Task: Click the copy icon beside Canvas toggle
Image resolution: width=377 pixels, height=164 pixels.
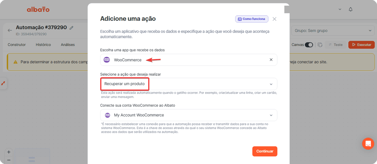Action: [x=320, y=45]
